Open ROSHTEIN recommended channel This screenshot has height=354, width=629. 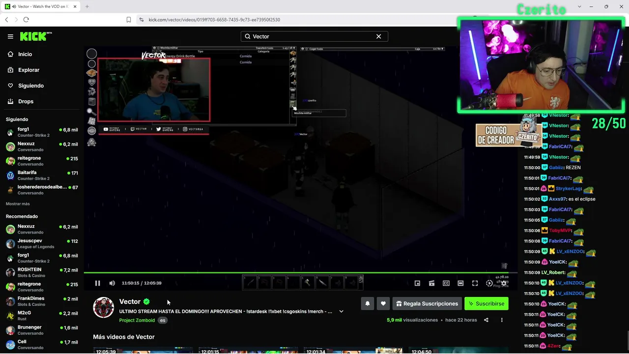tap(42, 272)
